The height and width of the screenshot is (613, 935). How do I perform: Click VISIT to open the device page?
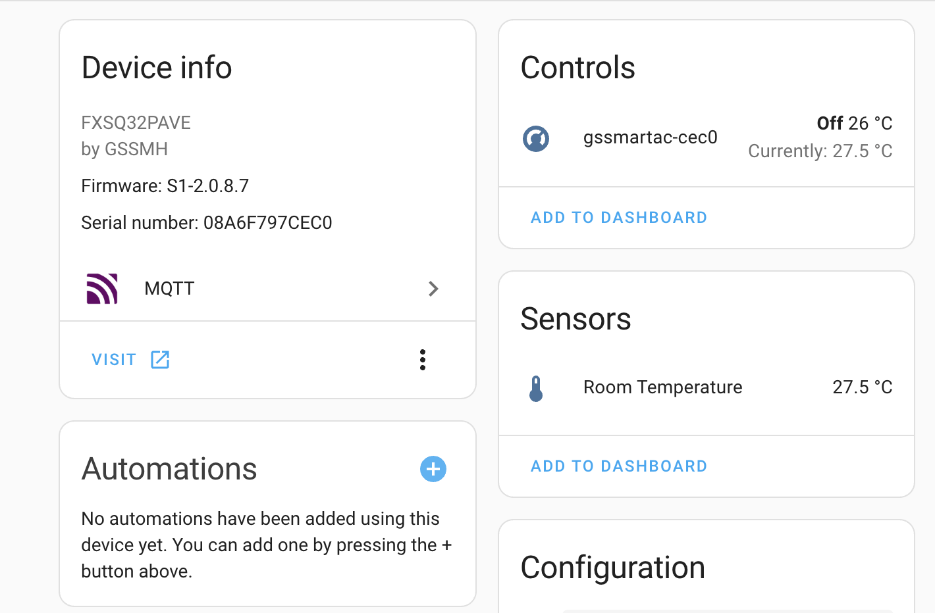tap(113, 359)
